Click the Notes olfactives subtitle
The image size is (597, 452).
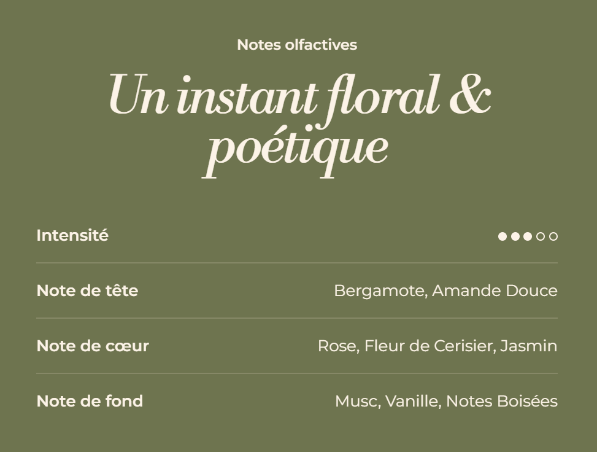tap(297, 45)
